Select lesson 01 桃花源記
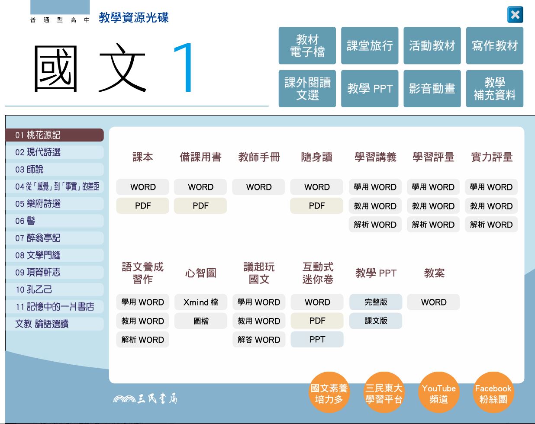The width and height of the screenshot is (535, 424). (x=55, y=135)
